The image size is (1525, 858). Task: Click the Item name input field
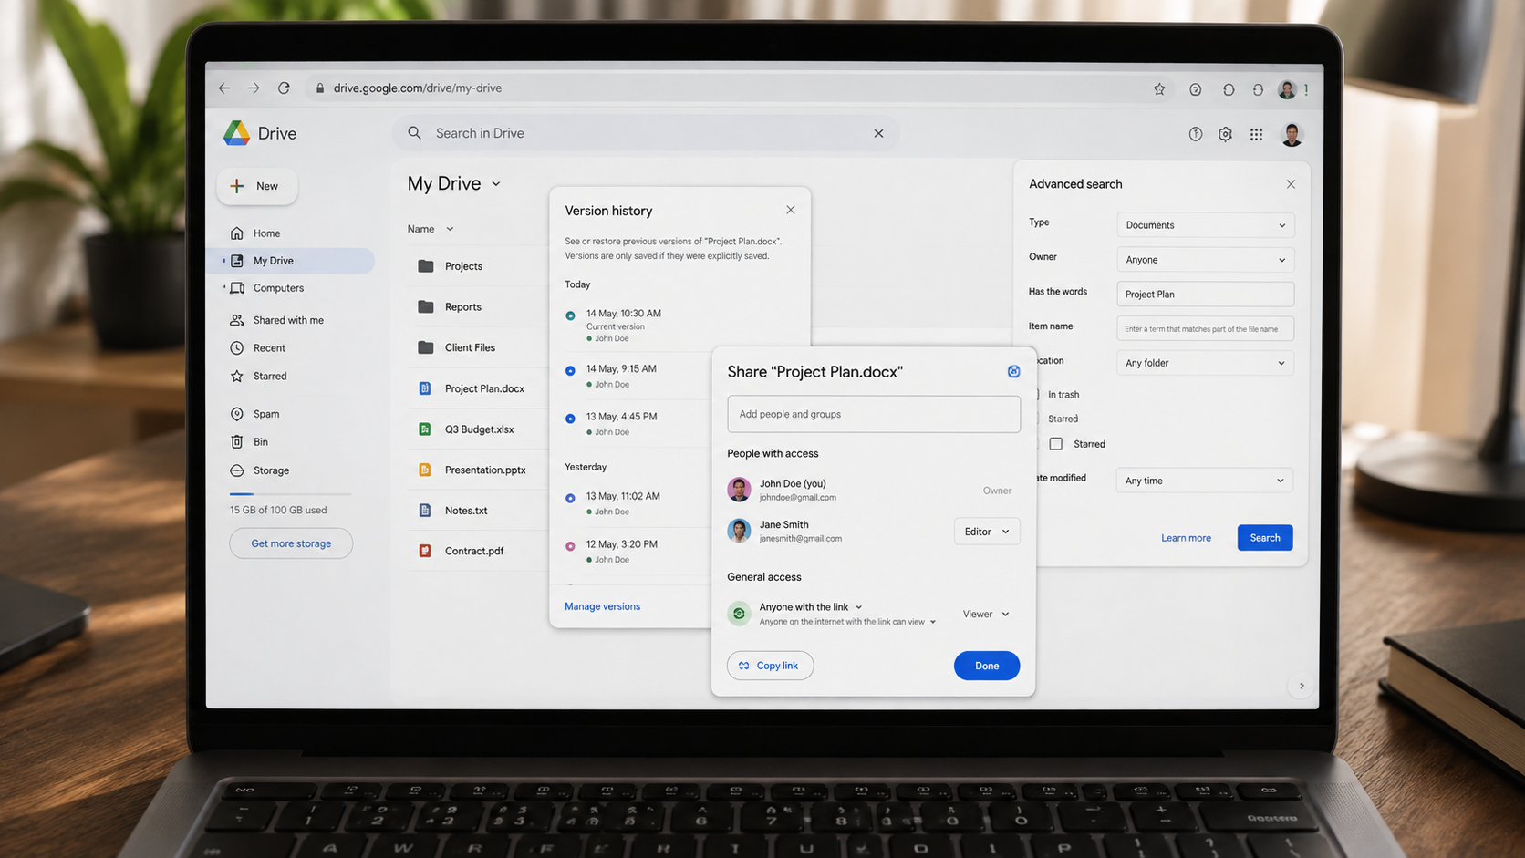(1205, 328)
